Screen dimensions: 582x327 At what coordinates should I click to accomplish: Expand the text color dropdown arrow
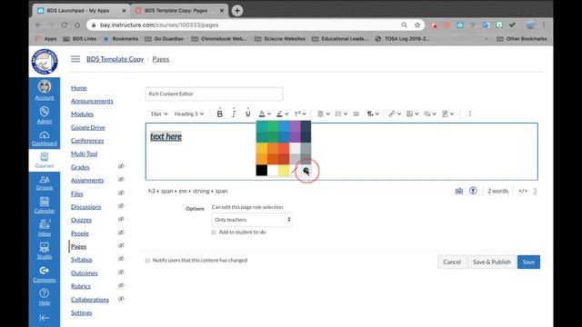click(269, 114)
